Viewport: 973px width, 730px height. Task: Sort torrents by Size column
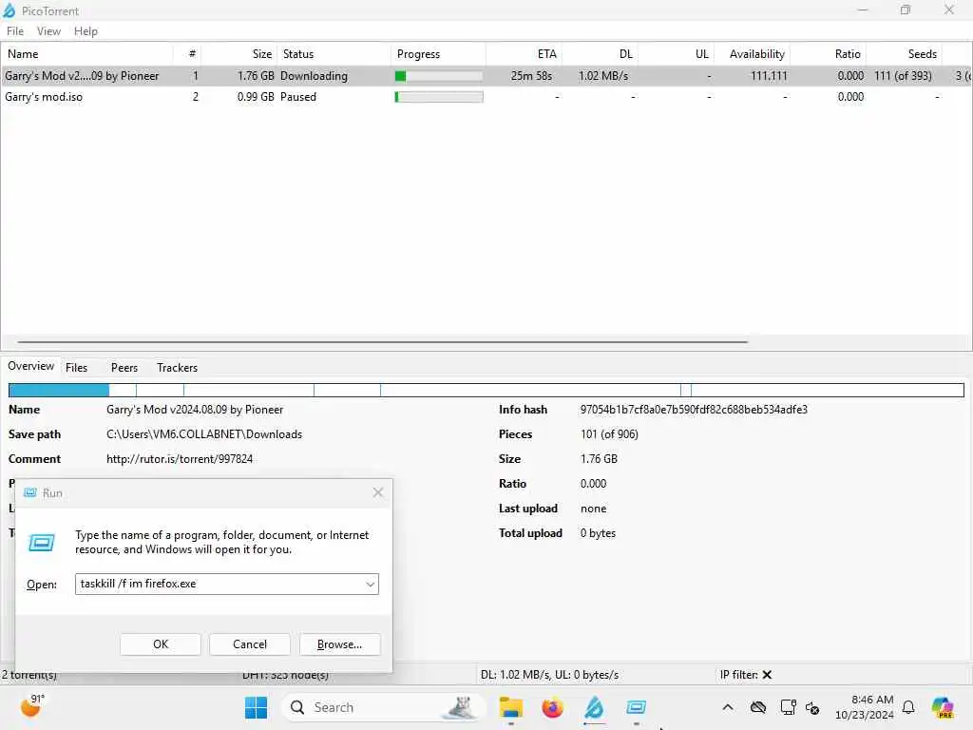[238, 54]
